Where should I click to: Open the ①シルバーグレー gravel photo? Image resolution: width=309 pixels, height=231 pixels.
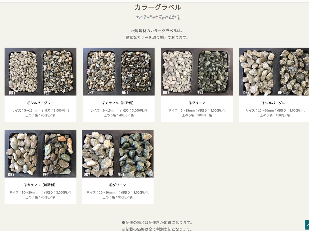coord(40,72)
